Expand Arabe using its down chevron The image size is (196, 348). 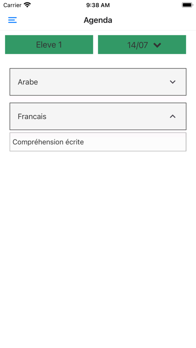click(x=172, y=82)
